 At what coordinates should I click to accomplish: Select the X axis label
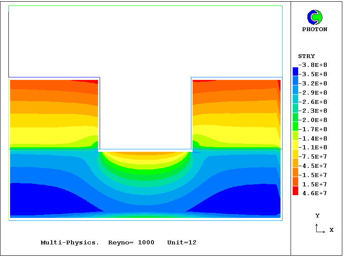click(331, 230)
